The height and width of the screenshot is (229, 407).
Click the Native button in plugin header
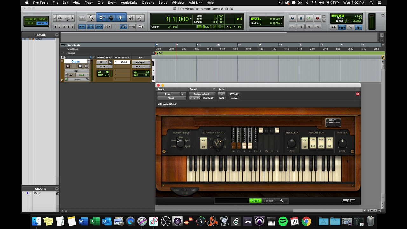pos(234,98)
